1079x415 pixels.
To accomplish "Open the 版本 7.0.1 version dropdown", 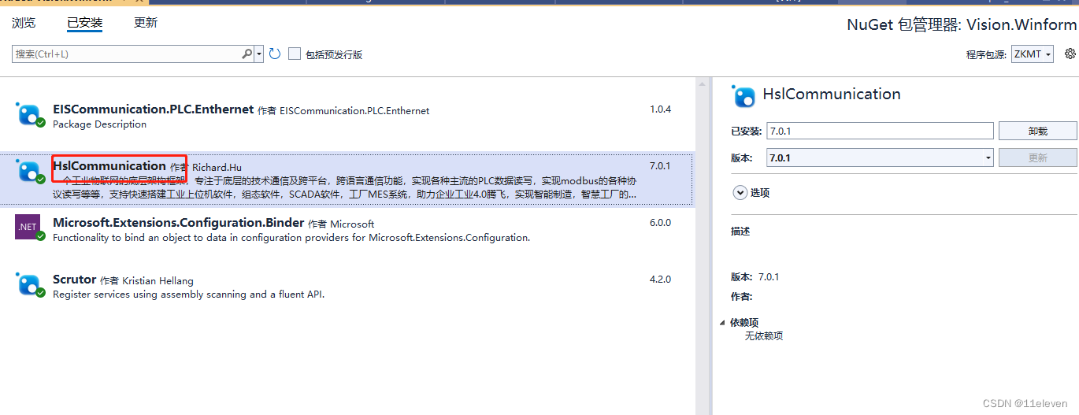I will coord(880,157).
